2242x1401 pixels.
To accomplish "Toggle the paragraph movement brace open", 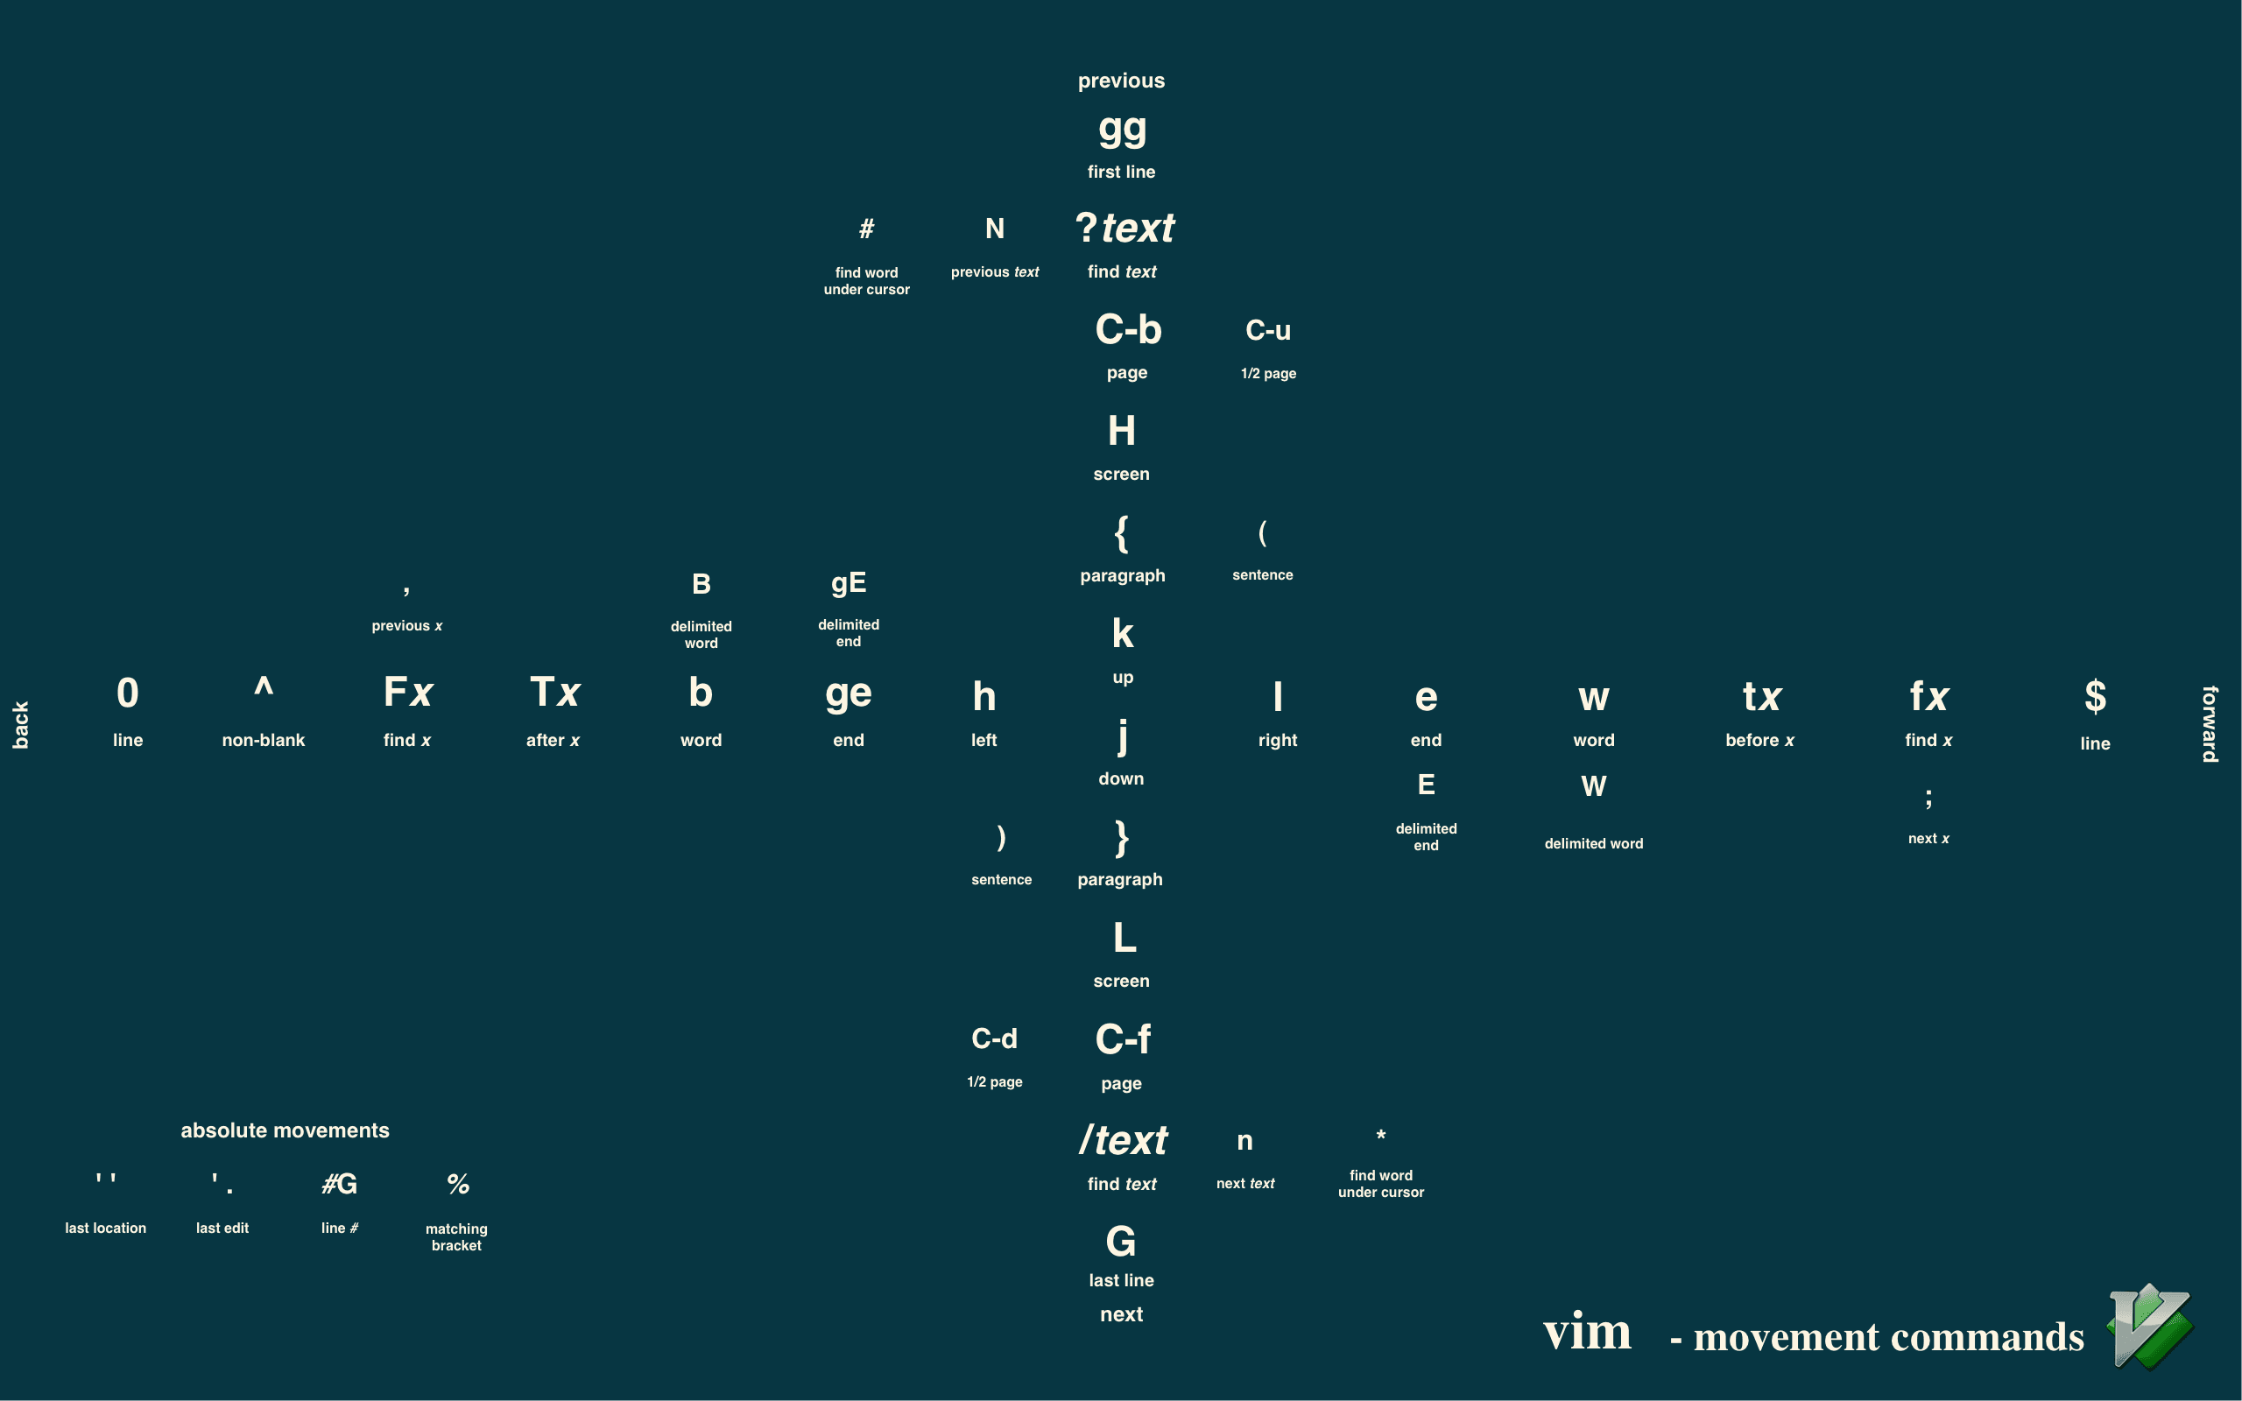I will (x=1120, y=531).
